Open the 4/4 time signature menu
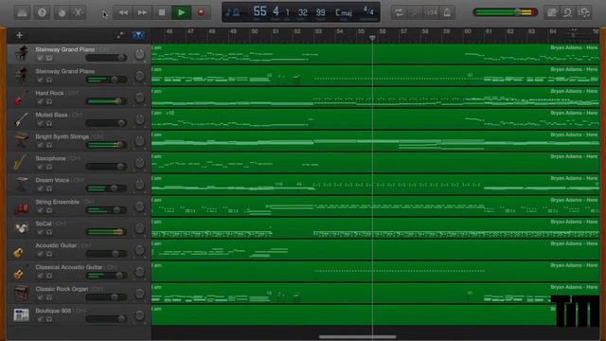This screenshot has width=606, height=341. click(368, 10)
